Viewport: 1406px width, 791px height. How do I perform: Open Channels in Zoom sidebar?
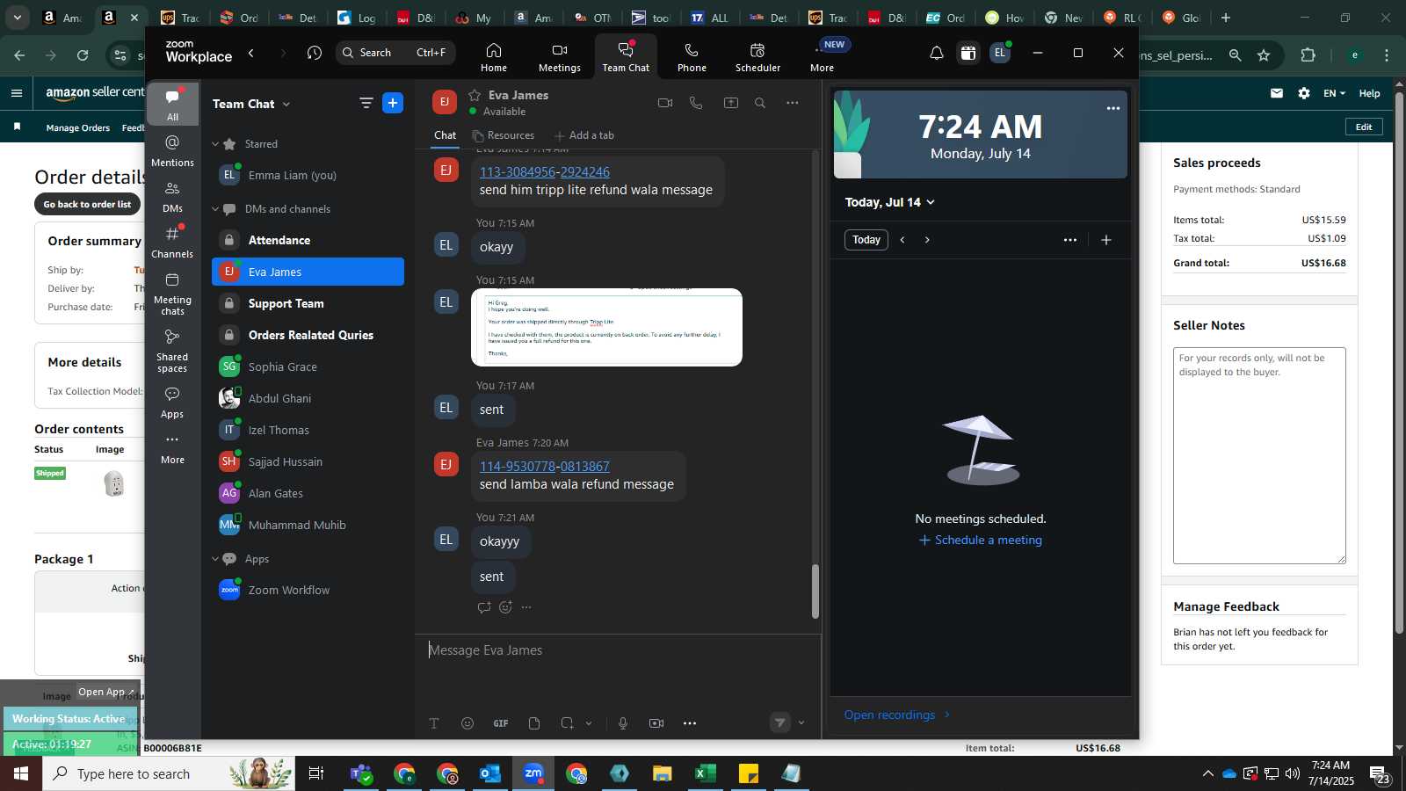tap(172, 243)
